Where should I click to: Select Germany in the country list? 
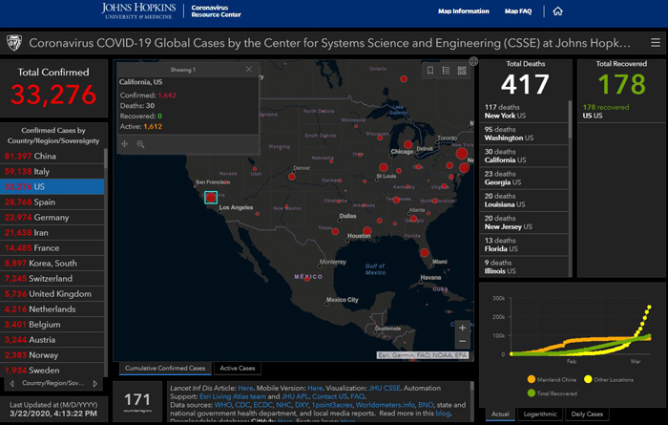(x=52, y=218)
